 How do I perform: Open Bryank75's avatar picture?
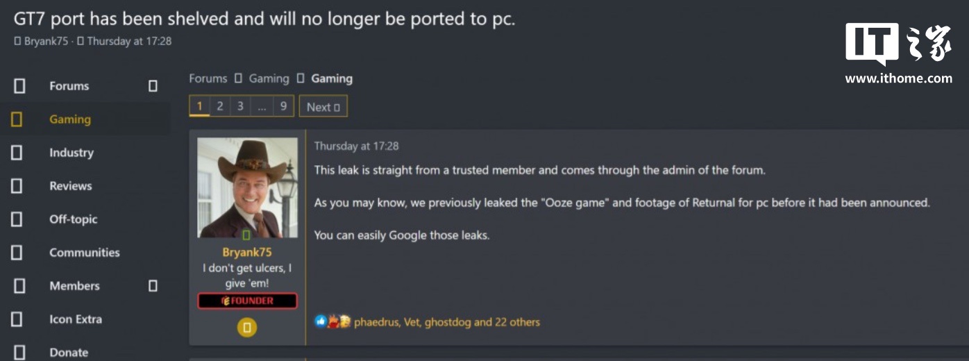click(247, 187)
